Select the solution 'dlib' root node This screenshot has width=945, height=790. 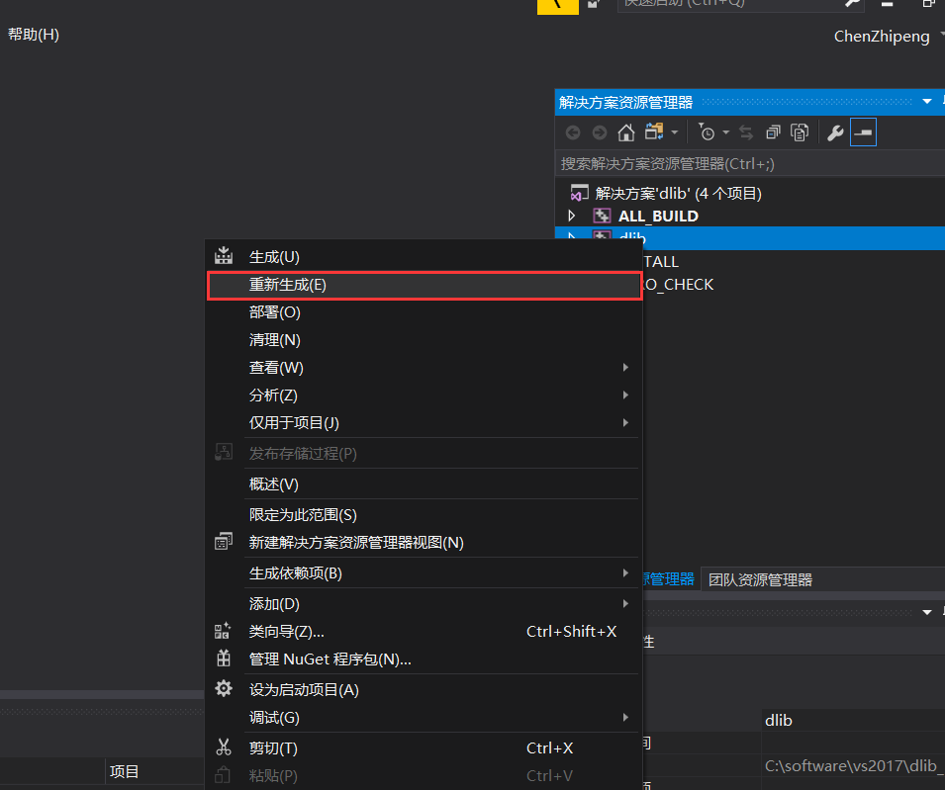[679, 193]
